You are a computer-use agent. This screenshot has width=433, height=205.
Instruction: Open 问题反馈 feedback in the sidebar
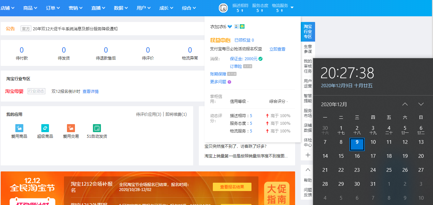pos(308,192)
